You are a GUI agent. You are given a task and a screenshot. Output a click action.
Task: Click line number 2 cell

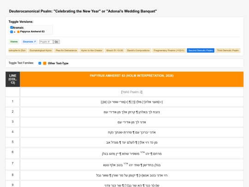[x=13, y=112]
